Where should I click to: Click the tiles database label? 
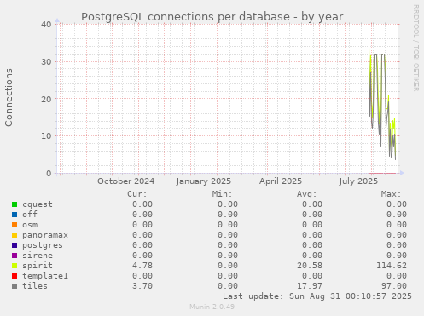(35, 286)
